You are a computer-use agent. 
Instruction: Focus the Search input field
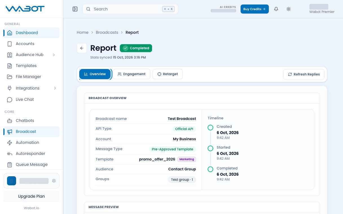pos(130,9)
